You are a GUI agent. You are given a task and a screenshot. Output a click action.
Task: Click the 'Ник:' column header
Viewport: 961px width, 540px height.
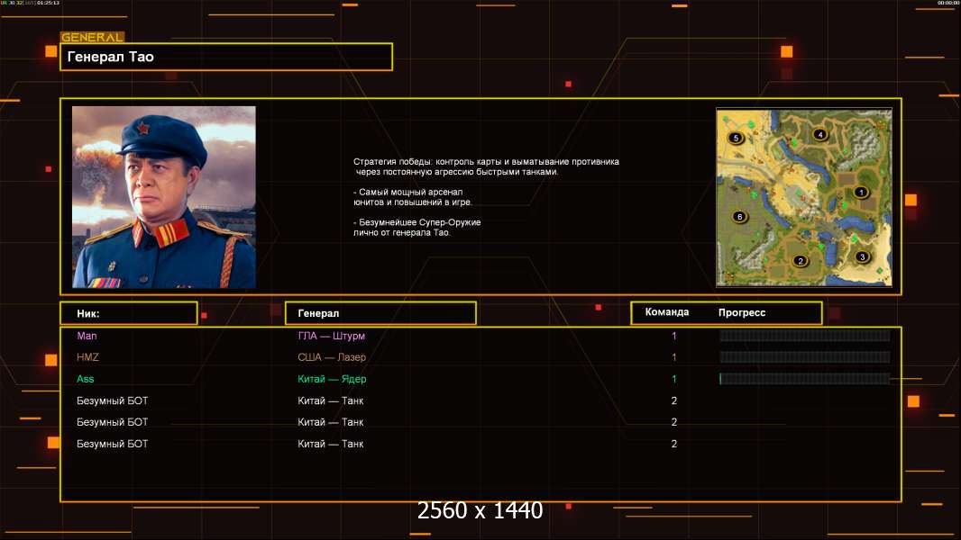tap(129, 313)
